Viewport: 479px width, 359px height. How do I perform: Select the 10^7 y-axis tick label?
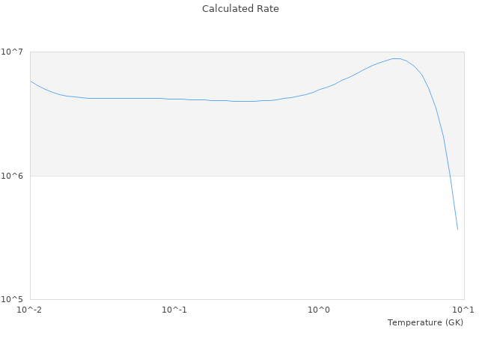(x=14, y=52)
